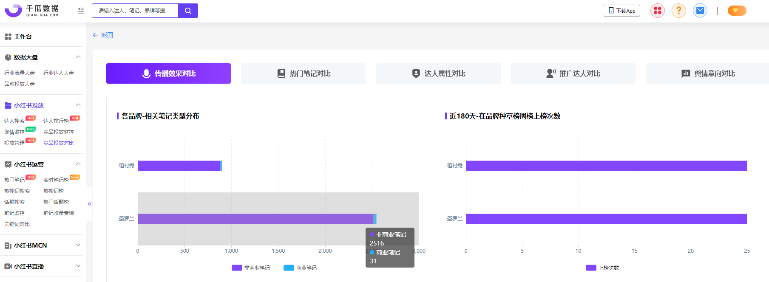Click the 小红书直播 video icon

click(x=8, y=266)
